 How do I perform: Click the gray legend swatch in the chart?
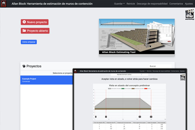[x=110, y=89]
